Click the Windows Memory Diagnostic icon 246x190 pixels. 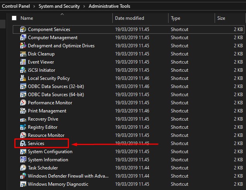coord(23,184)
